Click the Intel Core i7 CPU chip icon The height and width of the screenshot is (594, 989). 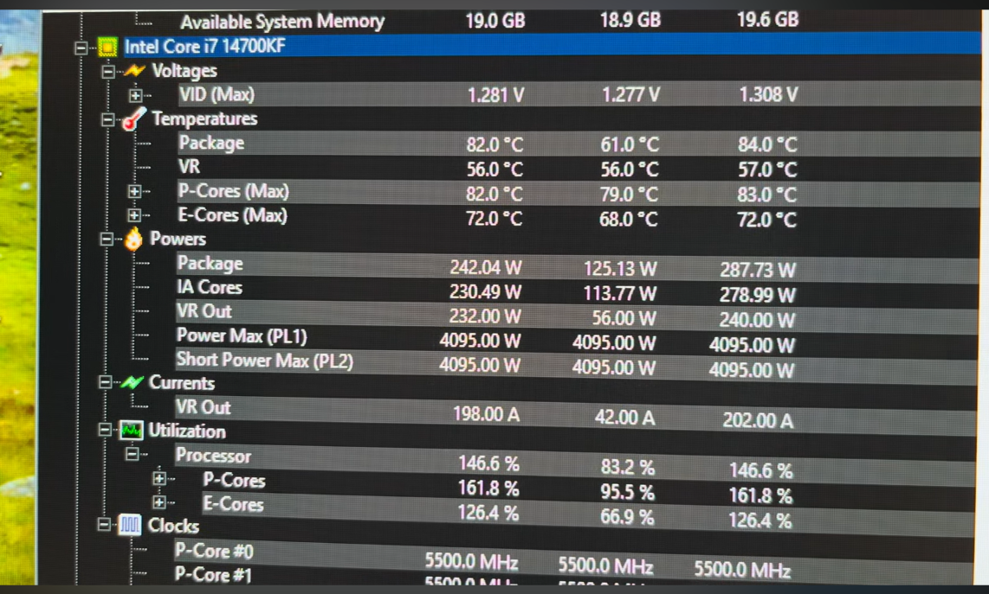[107, 48]
